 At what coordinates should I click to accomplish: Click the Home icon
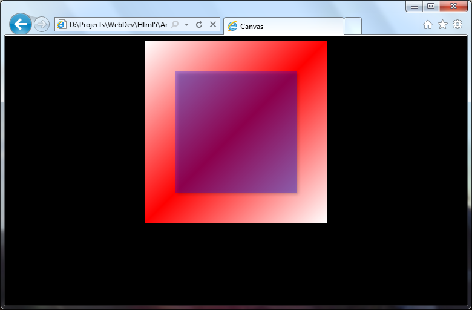427,24
